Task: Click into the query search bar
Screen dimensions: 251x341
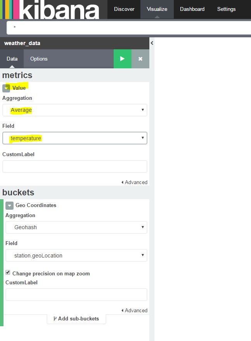Action: point(129,28)
